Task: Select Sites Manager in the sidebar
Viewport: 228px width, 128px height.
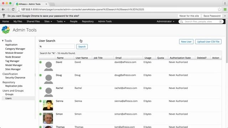Action: click(x=13, y=69)
